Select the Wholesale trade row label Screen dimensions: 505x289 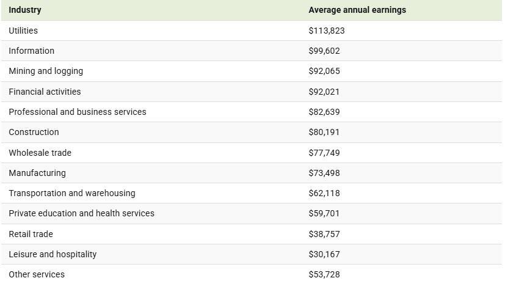pyautogui.click(x=40, y=153)
